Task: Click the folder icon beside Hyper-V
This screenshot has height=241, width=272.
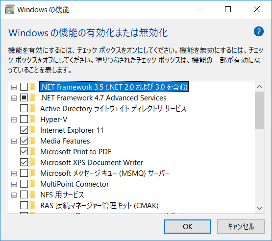Action: (32, 120)
